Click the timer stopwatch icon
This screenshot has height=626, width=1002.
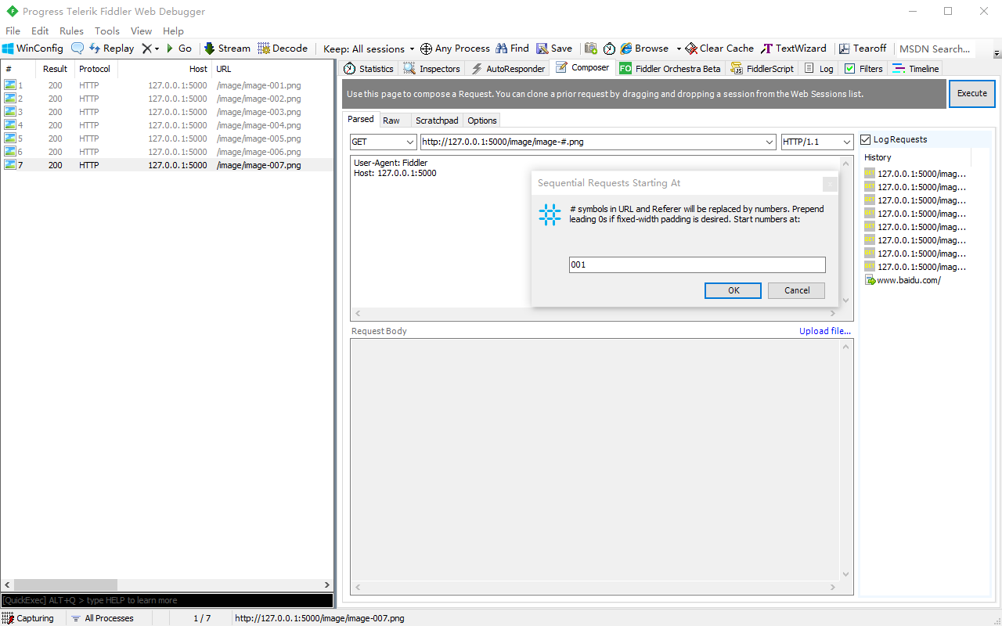click(609, 49)
